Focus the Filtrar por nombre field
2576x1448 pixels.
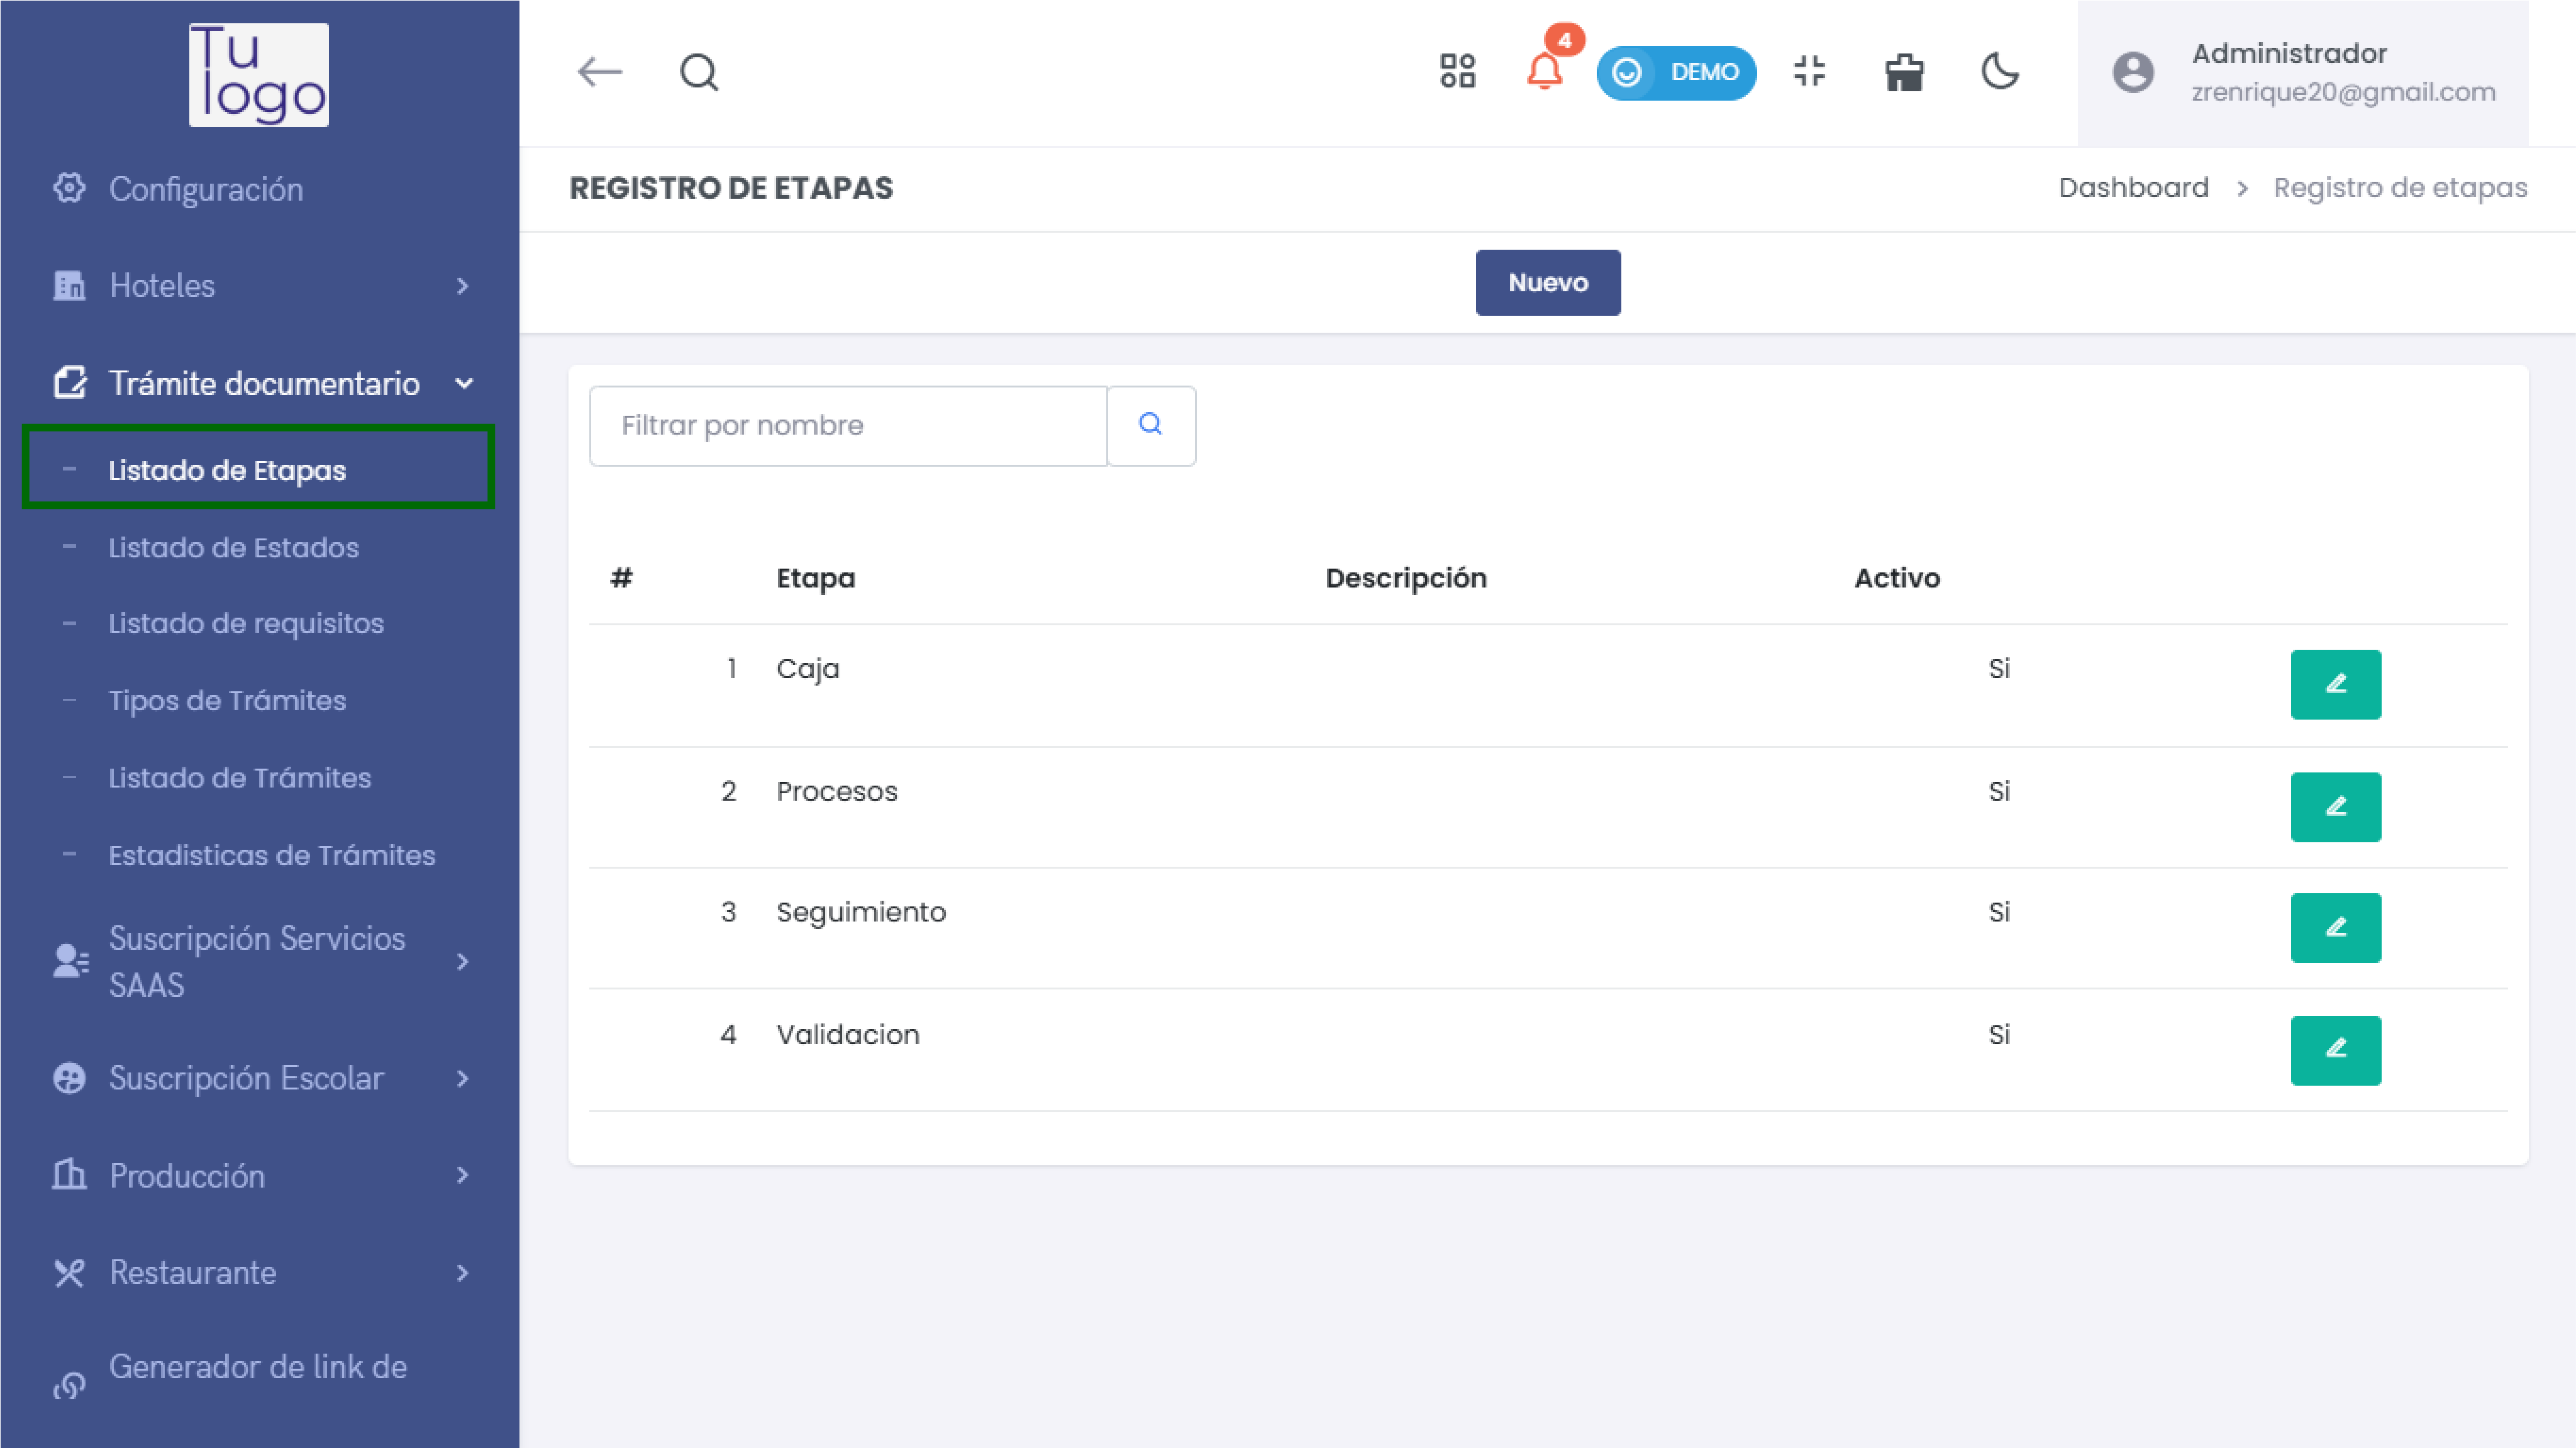point(848,425)
